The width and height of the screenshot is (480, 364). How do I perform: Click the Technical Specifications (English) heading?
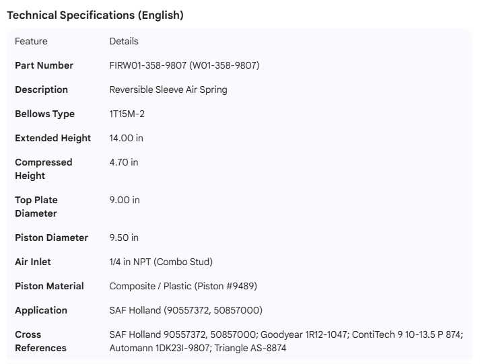(95, 15)
